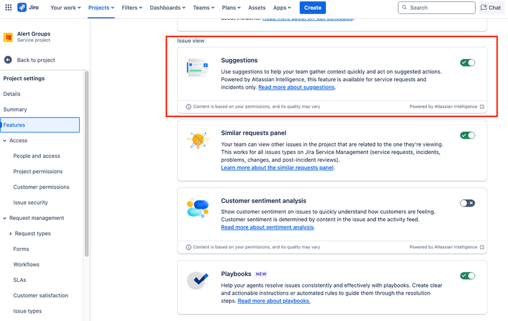508x321 pixels.
Task: Click the Customer sentiment chat bubbles icon
Action: 198,208
